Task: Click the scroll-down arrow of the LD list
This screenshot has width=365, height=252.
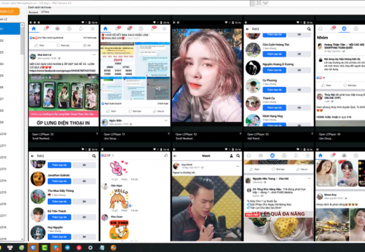Action: 22,239
